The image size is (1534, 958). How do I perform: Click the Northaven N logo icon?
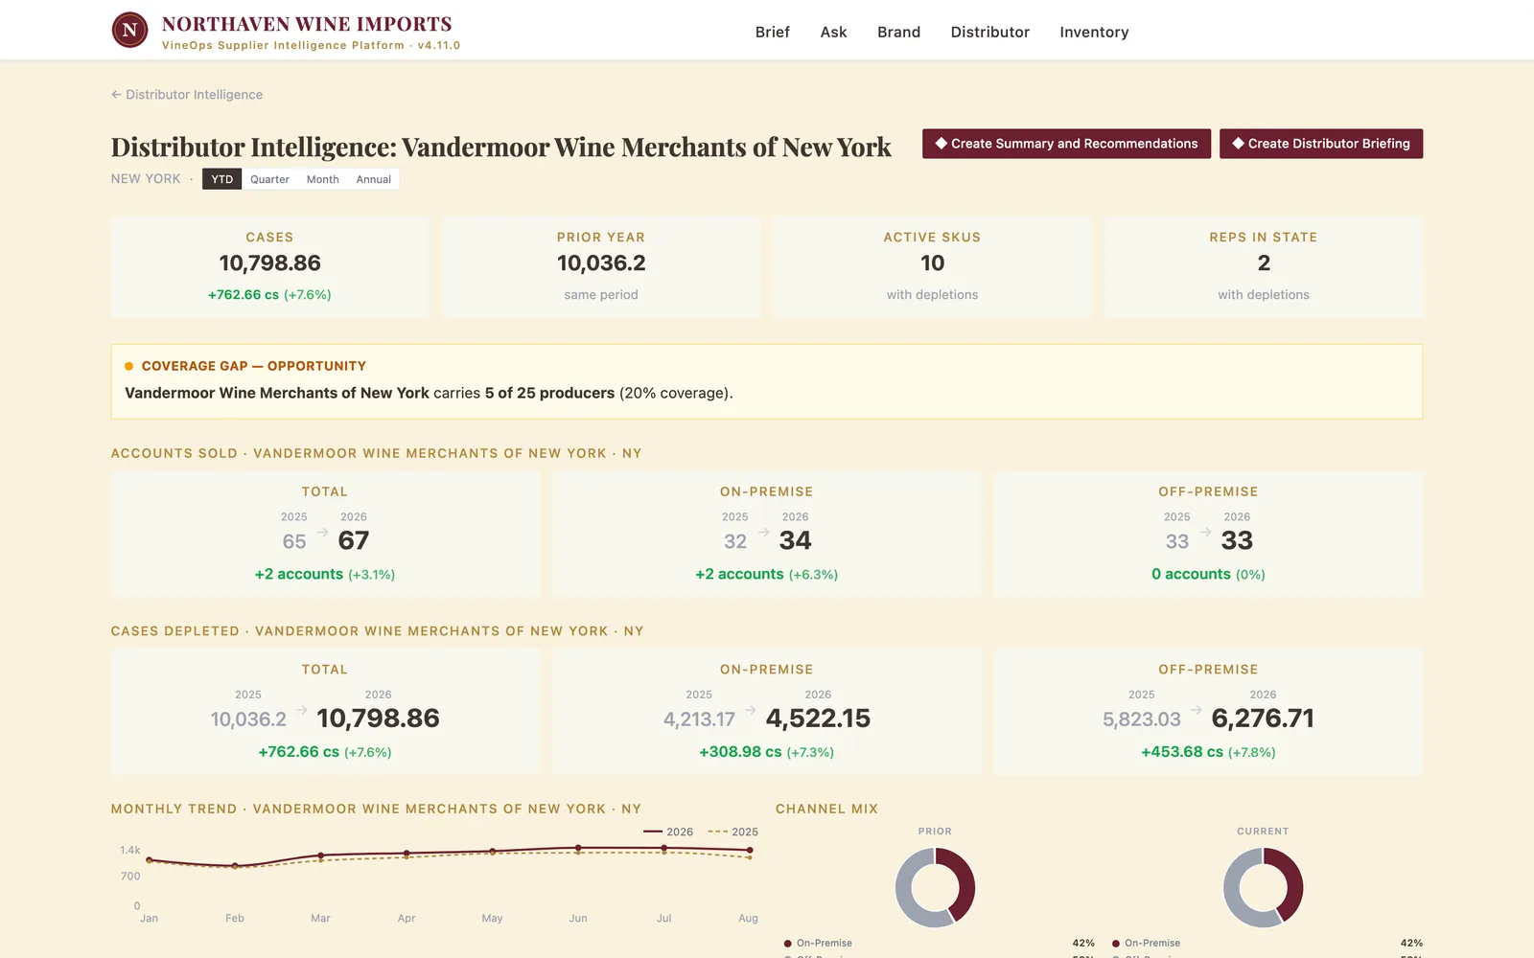click(129, 31)
